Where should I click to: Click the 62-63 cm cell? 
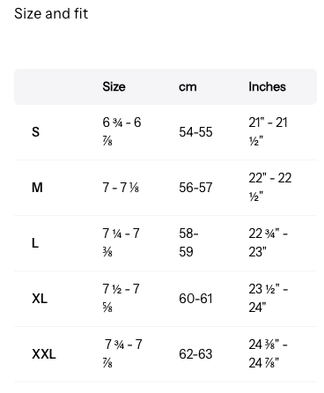(x=195, y=354)
